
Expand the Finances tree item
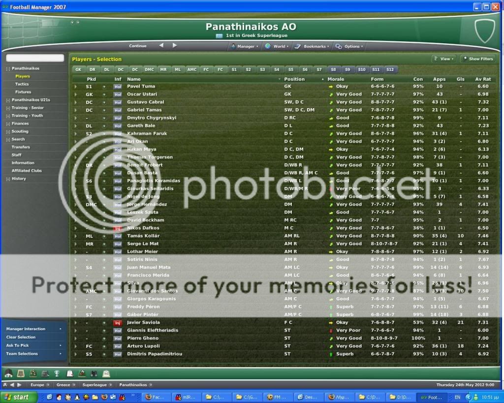[8, 124]
